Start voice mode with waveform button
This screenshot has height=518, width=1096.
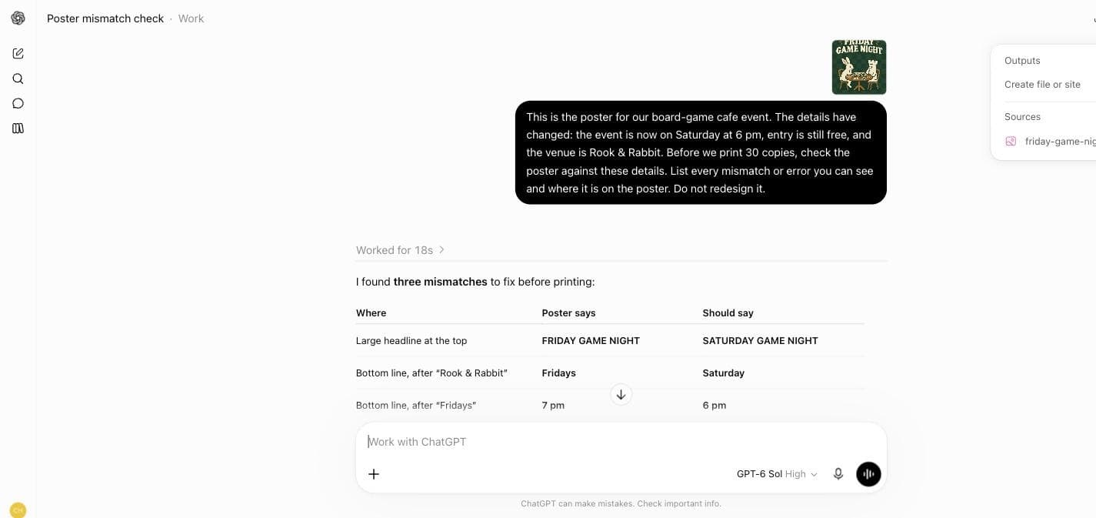(x=868, y=474)
